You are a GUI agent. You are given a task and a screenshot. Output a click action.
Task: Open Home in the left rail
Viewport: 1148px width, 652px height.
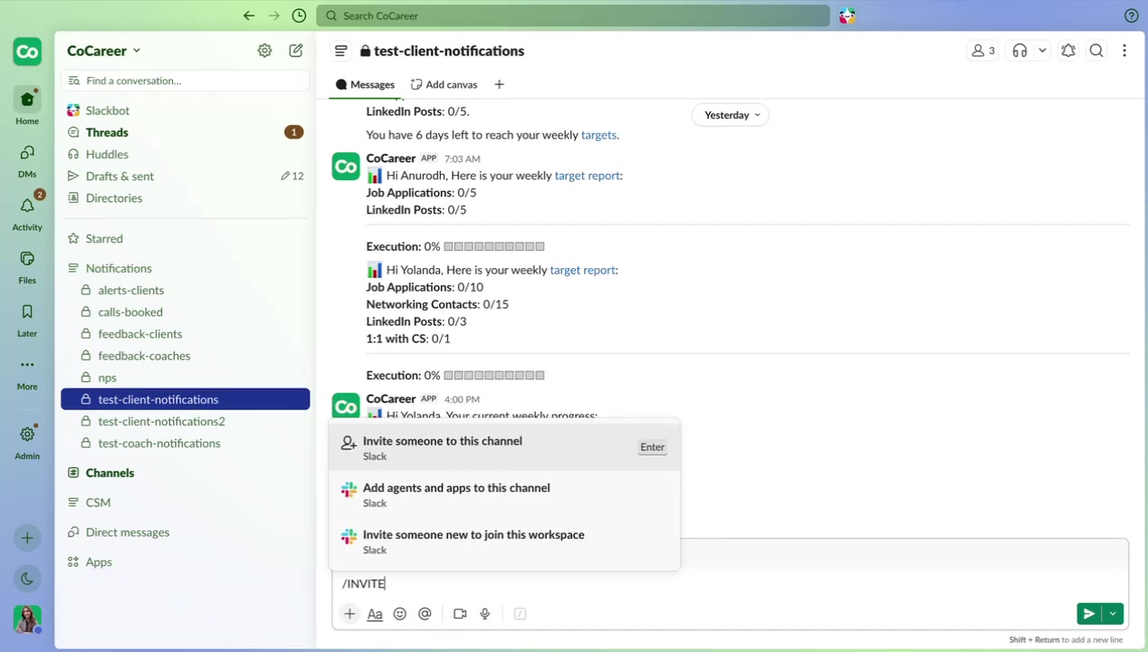27,106
